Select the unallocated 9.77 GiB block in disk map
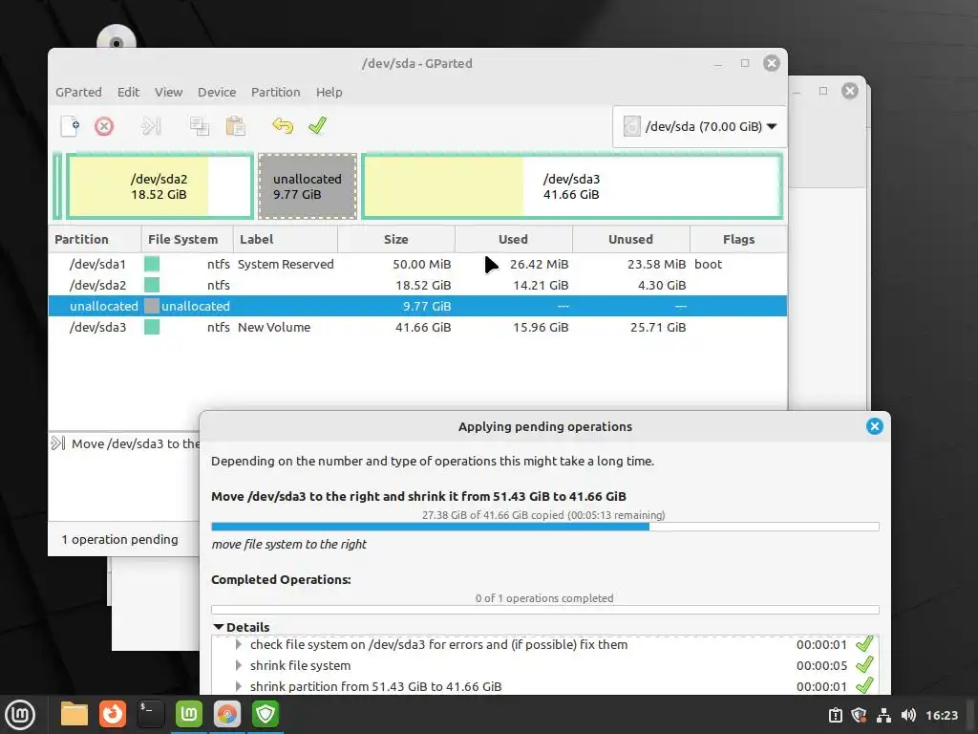The width and height of the screenshot is (978, 734). [x=308, y=186]
